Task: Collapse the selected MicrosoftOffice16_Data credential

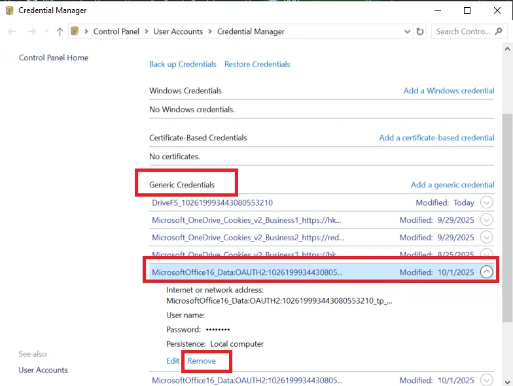Action: tap(486, 272)
